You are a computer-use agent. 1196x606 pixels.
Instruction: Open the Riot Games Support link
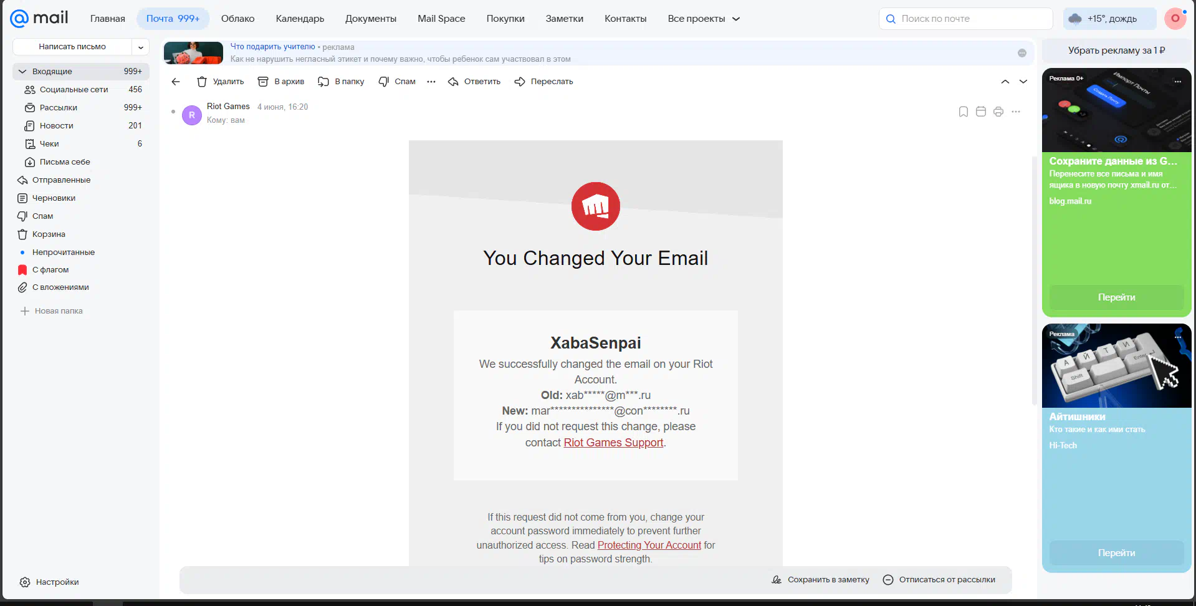pyautogui.click(x=613, y=443)
